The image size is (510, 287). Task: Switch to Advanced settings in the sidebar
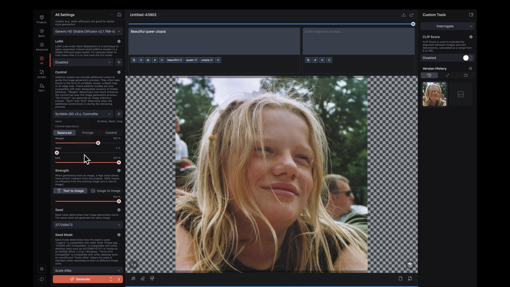42,47
